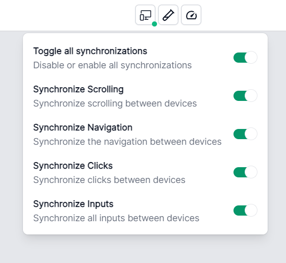
Task: Click the Synchronize clicks between devices text
Action: [109, 180]
